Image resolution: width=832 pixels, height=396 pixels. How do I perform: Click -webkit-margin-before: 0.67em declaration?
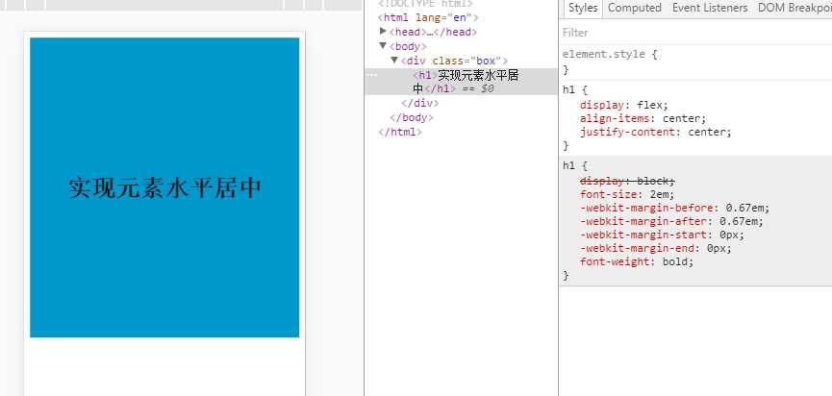click(x=675, y=208)
